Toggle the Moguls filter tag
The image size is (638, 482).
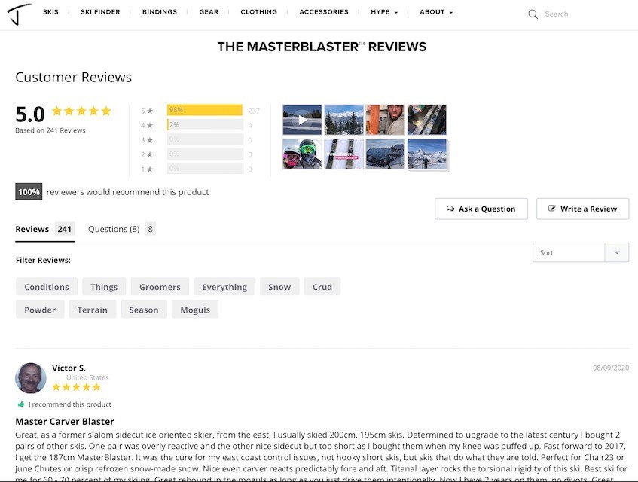(195, 310)
